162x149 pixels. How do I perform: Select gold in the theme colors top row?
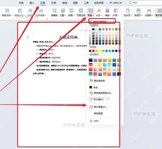point(113,29)
